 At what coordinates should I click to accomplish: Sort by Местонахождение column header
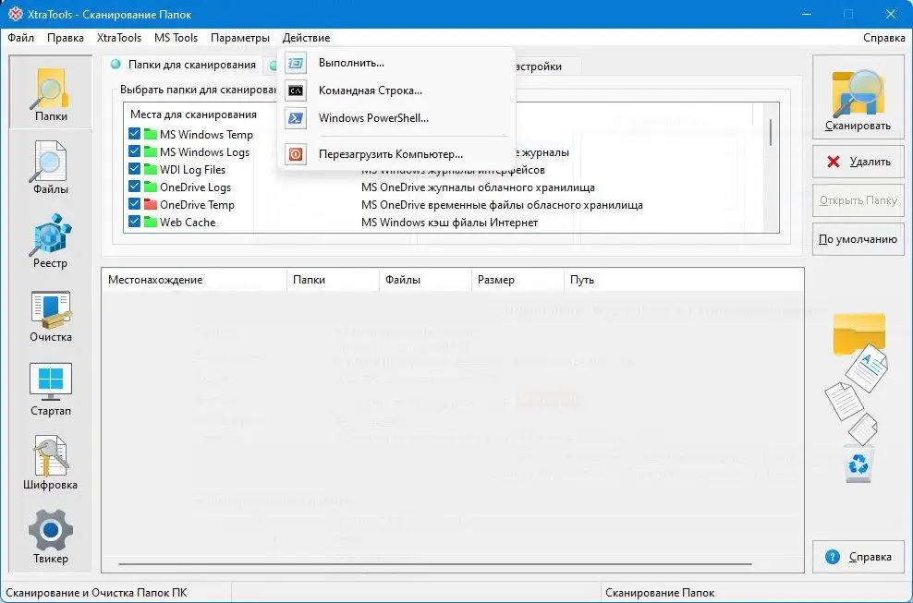pyautogui.click(x=194, y=280)
